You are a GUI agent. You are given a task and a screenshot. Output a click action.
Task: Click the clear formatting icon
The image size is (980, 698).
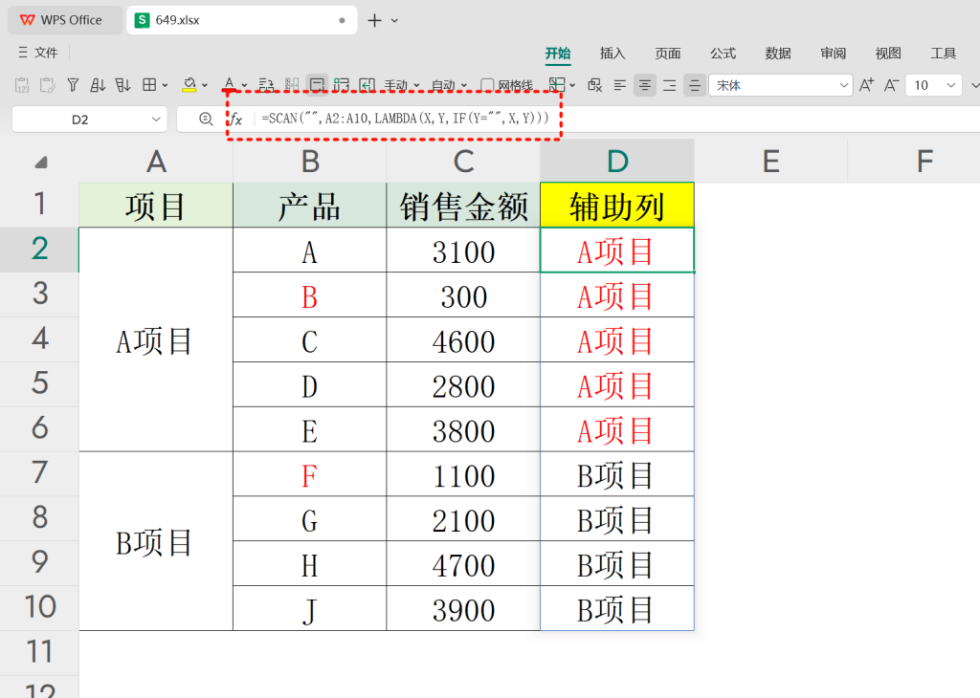click(x=595, y=85)
